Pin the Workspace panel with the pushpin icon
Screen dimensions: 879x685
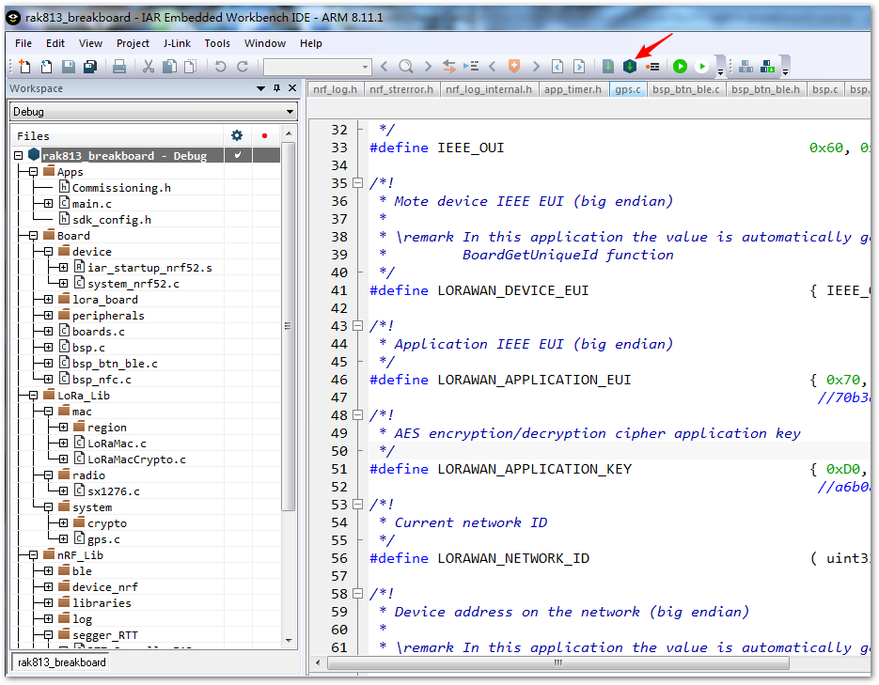point(276,88)
